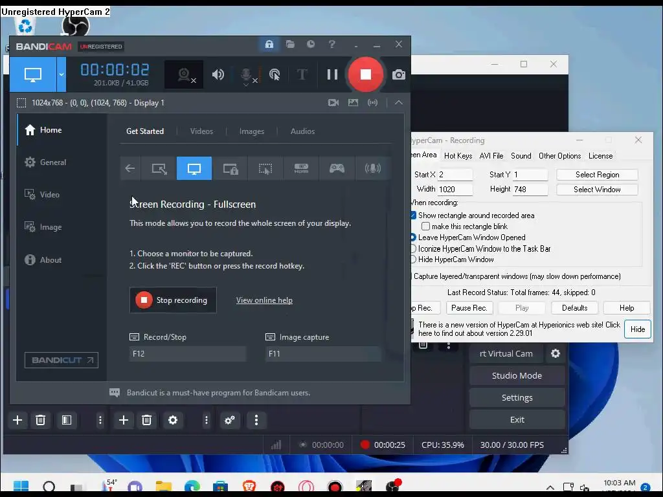Click the Image capture hotkey field F11
663x497 pixels.
pyautogui.click(x=324, y=354)
